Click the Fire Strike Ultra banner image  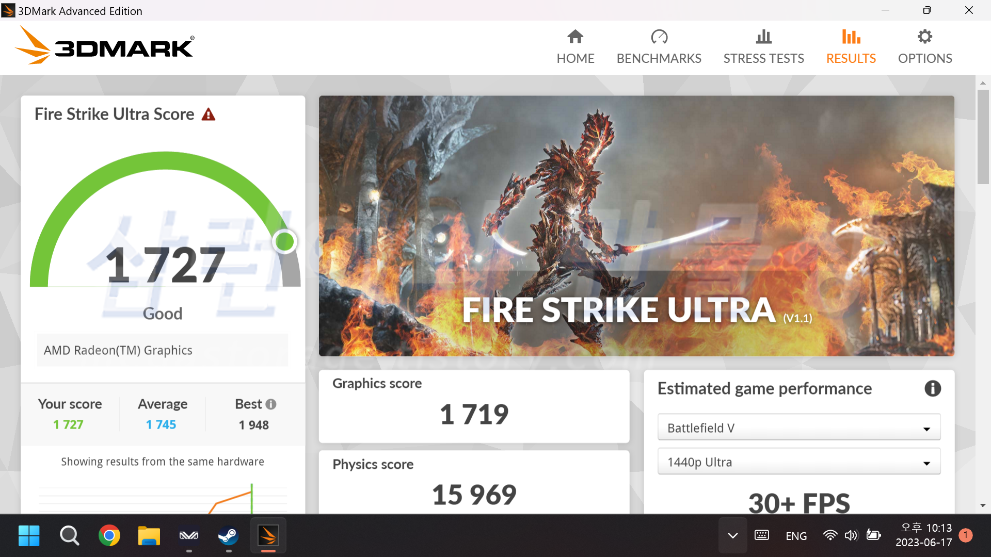coord(636,225)
